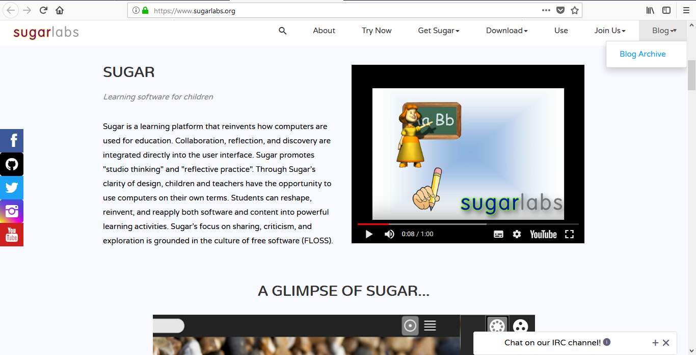The width and height of the screenshot is (696, 355).
Task: Toggle subtitles on the video player
Action: point(498,234)
